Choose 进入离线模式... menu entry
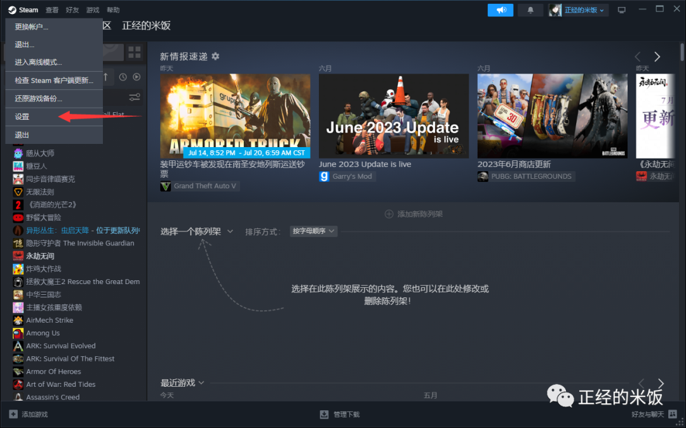686x428 pixels. (x=54, y=62)
